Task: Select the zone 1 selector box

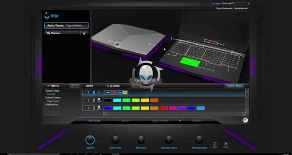Action: tap(88, 93)
